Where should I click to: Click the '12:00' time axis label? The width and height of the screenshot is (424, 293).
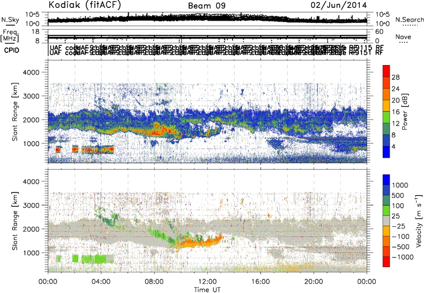click(207, 281)
